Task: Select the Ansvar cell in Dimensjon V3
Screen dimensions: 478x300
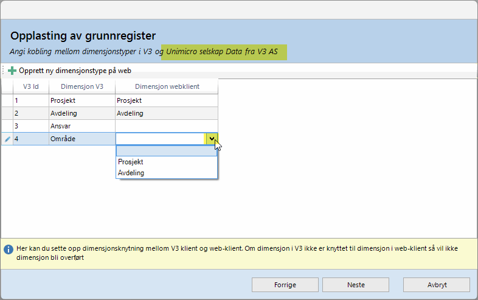Action: [x=81, y=126]
